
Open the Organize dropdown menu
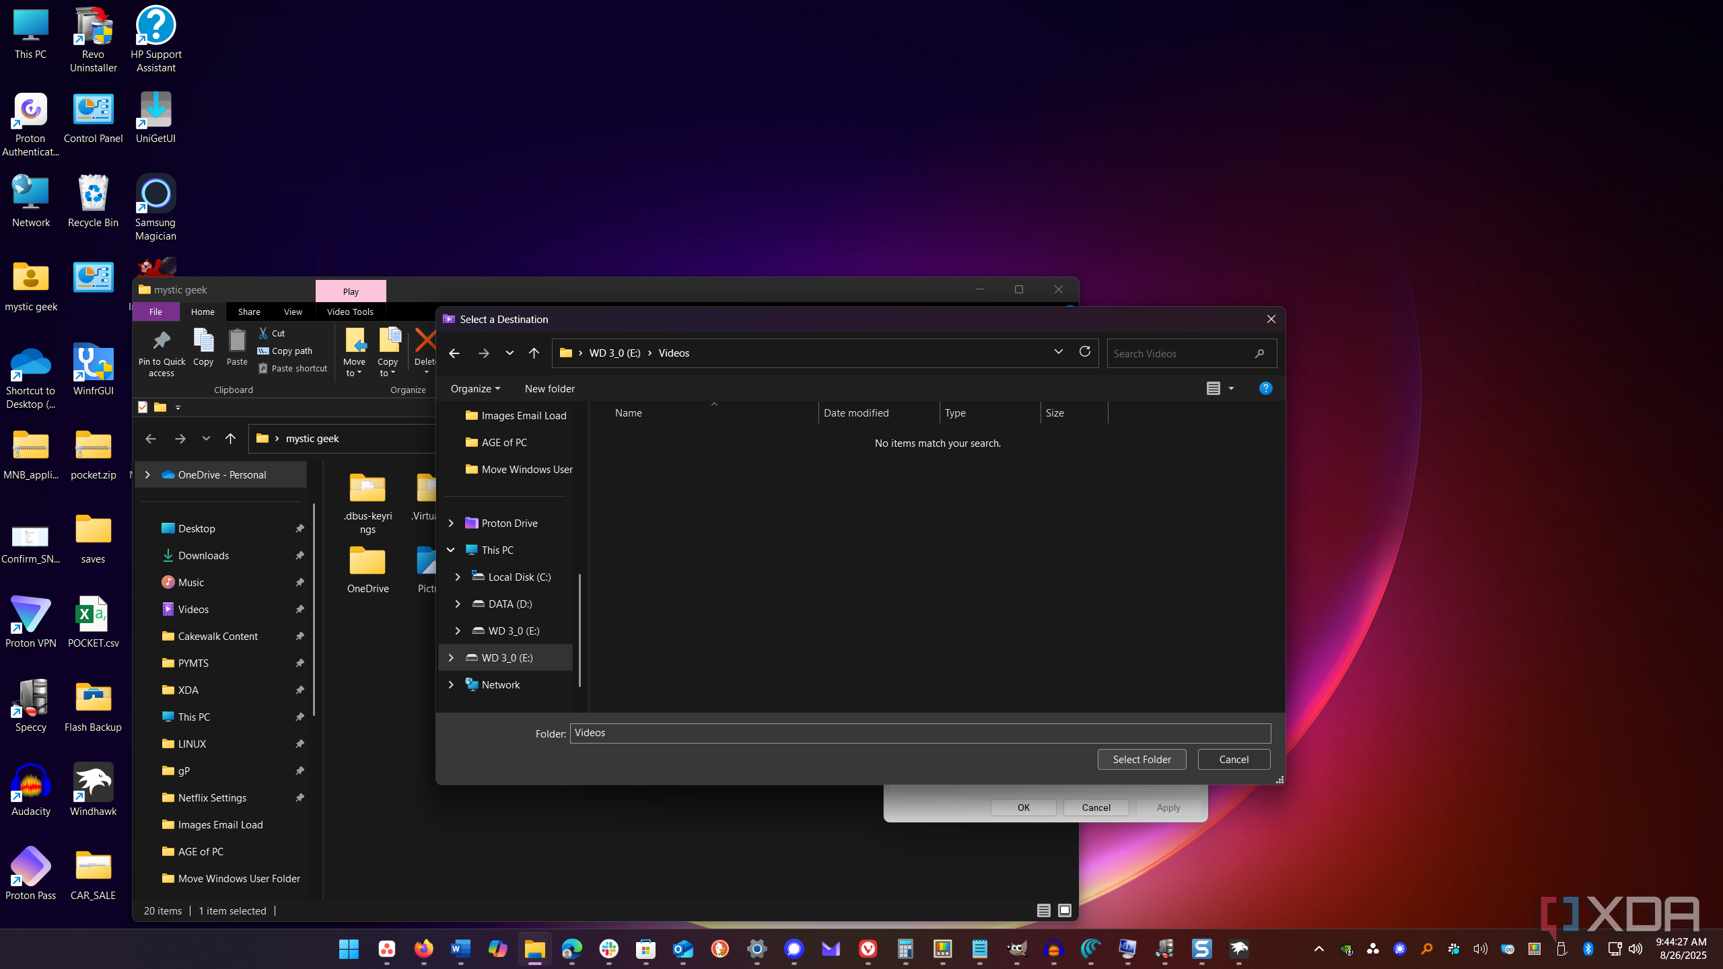click(x=475, y=388)
